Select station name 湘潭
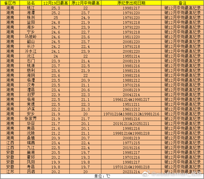 point(31,13)
